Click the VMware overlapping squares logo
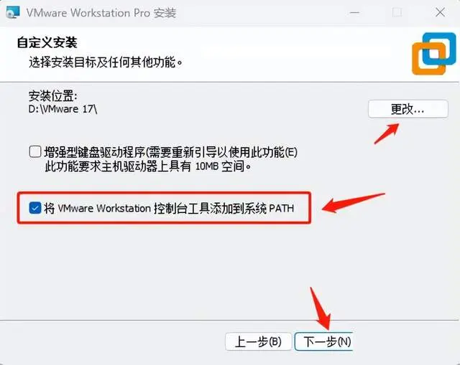 click(434, 54)
